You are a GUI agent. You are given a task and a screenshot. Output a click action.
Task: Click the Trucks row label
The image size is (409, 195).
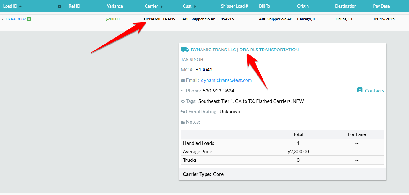coord(190,160)
